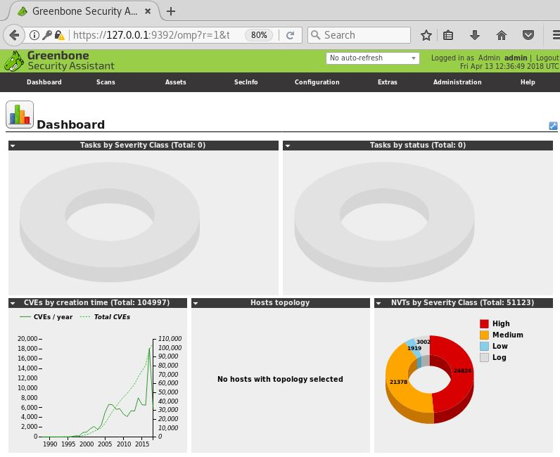
Task: Reload the page with the refresh icon
Action: [x=290, y=35]
